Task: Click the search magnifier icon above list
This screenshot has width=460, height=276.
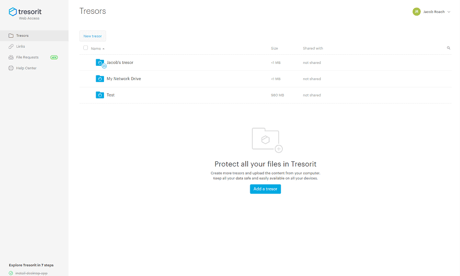Action: pos(448,48)
